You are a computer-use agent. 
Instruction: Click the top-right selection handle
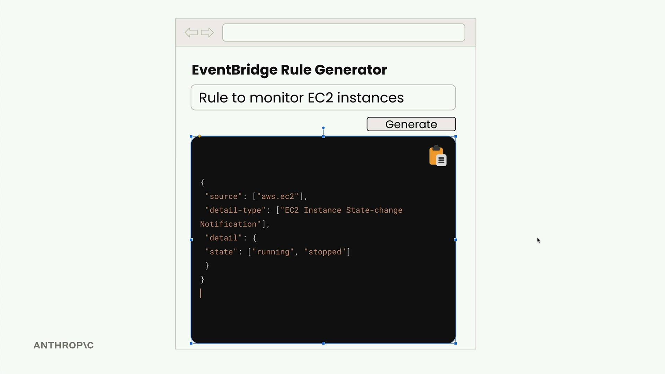[x=455, y=136]
